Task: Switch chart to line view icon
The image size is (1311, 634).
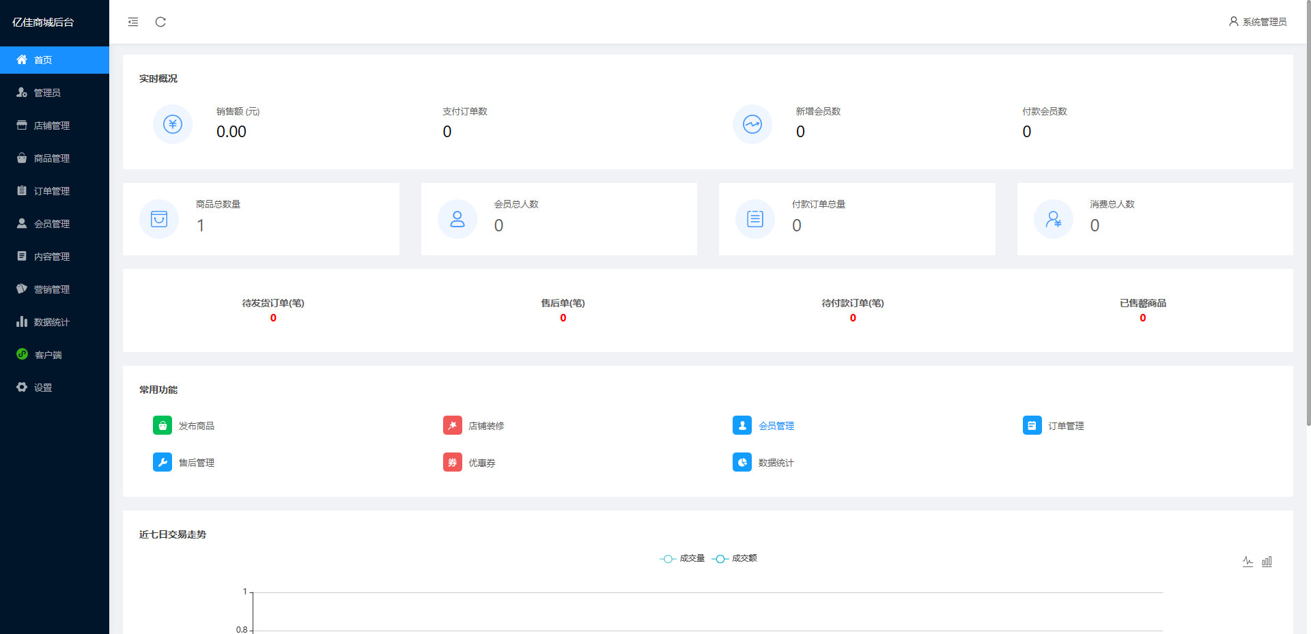Action: tap(1247, 561)
